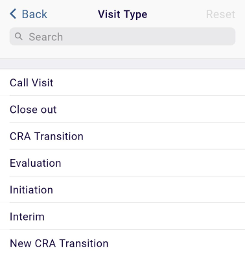This screenshot has height=255, width=245.
Task: Select New CRA Transition option
Action: 122,243
